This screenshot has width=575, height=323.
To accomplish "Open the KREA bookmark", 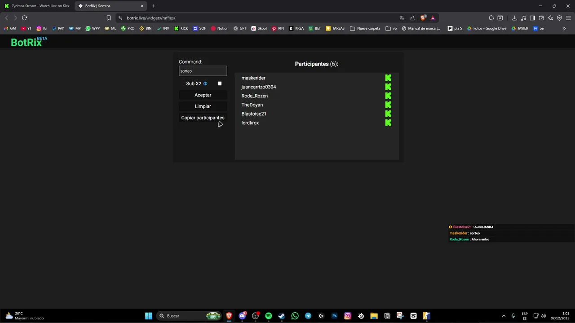I will (296, 28).
